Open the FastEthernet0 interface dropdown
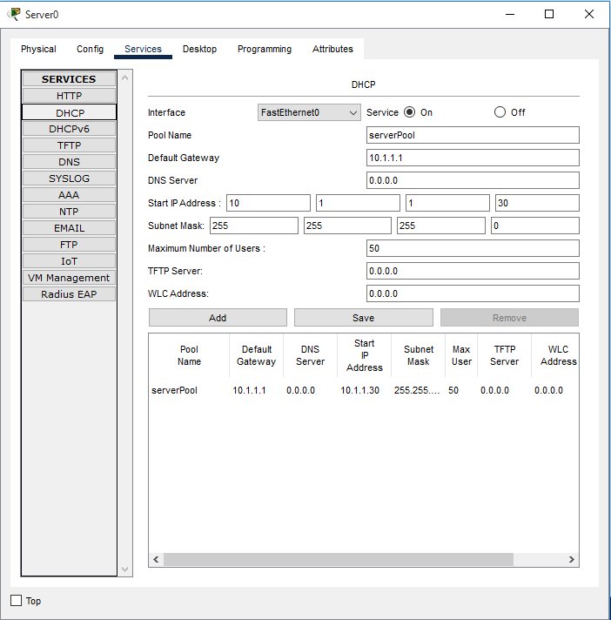Viewport: 611px width, 620px height. point(309,112)
